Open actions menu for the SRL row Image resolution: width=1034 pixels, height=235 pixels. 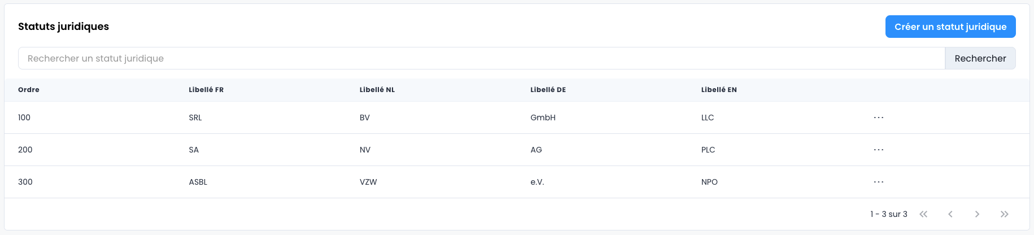[878, 117]
